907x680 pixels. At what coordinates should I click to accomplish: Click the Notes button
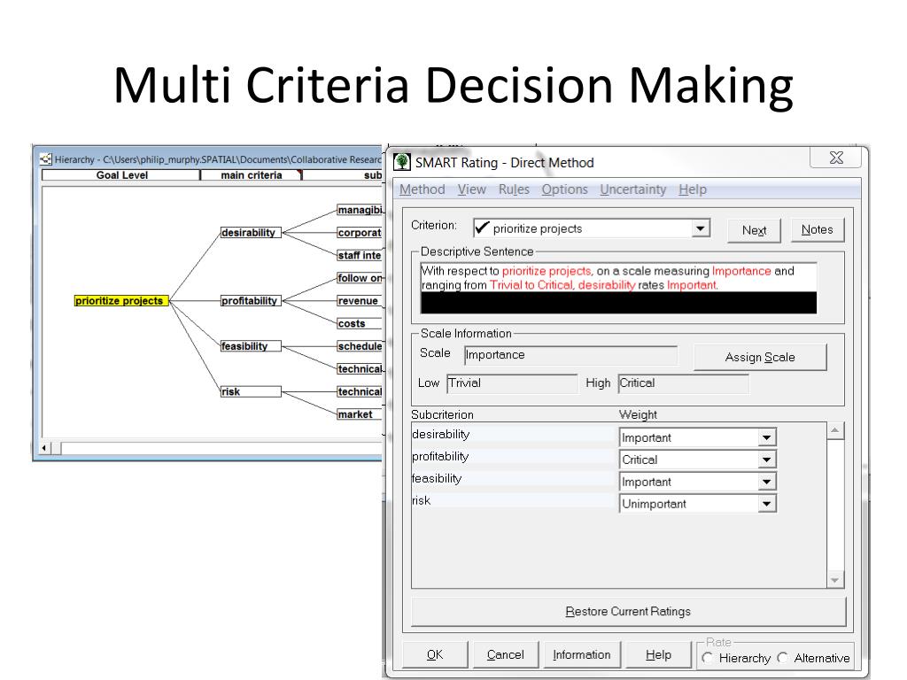pos(818,229)
